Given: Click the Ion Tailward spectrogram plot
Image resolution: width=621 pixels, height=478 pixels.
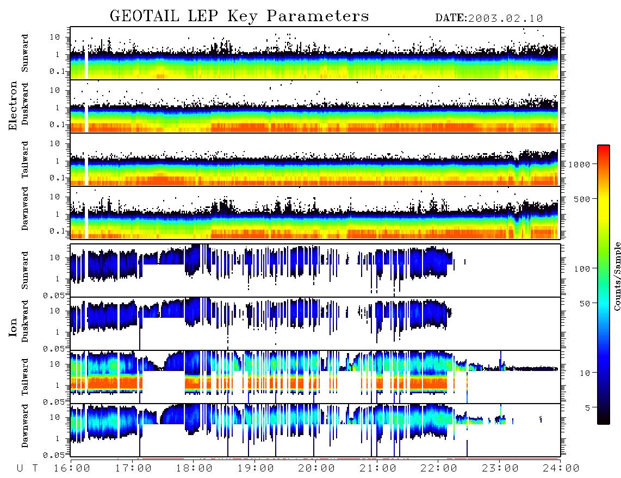Looking at the screenshot, I should pyautogui.click(x=315, y=377).
